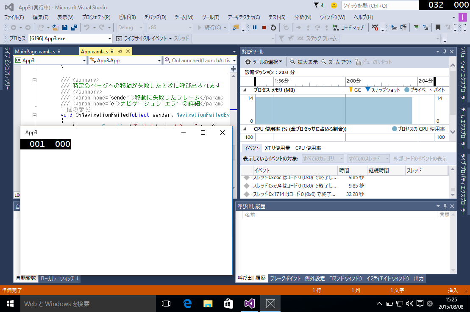Toggle auto-hide pin on 診断ツール panel
The height and width of the screenshot is (312, 470).
445,52
